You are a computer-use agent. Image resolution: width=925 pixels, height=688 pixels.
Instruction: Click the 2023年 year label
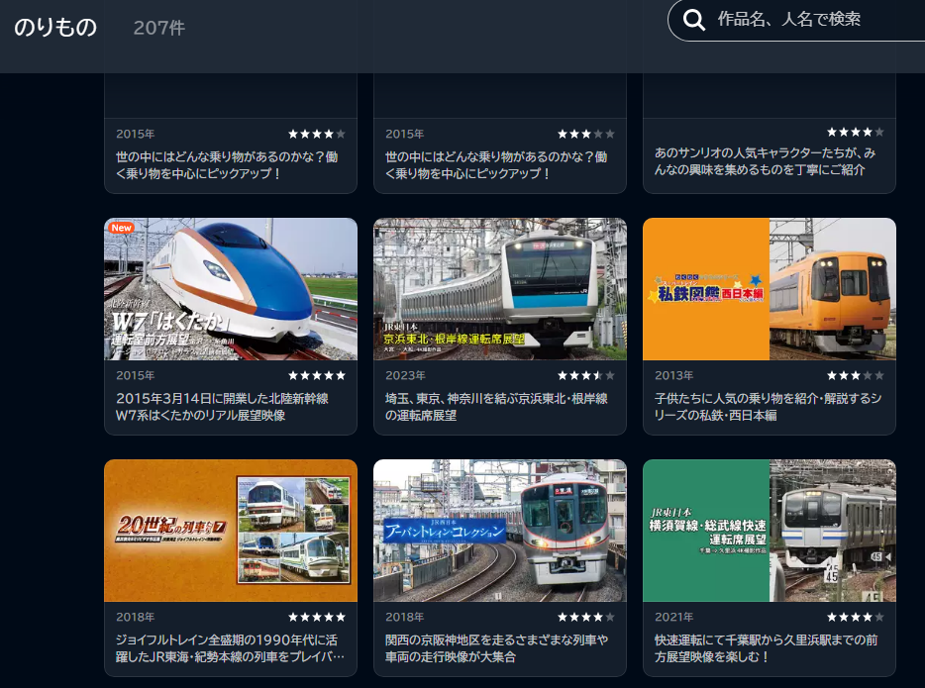(x=405, y=375)
